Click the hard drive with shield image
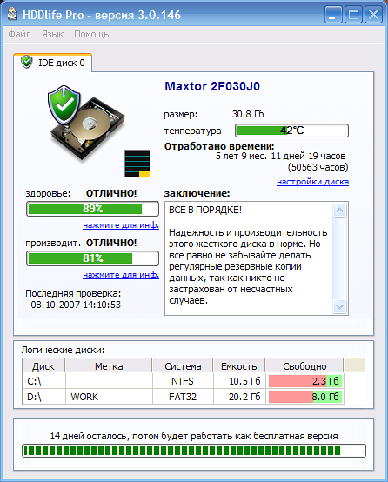The width and height of the screenshot is (388, 482). [x=86, y=123]
